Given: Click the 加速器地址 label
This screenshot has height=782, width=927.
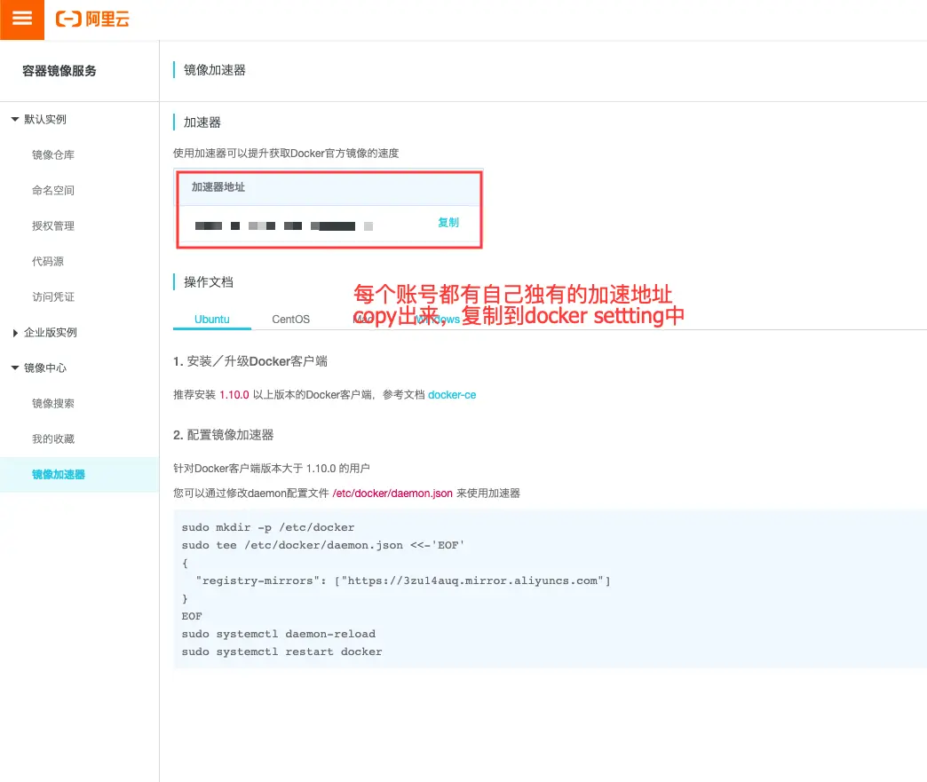Looking at the screenshot, I should 218,186.
